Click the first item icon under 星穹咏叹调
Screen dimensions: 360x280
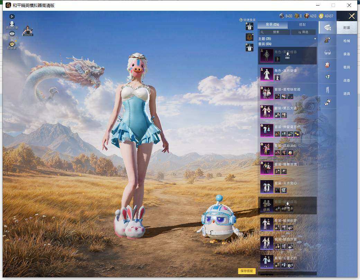tap(277, 97)
